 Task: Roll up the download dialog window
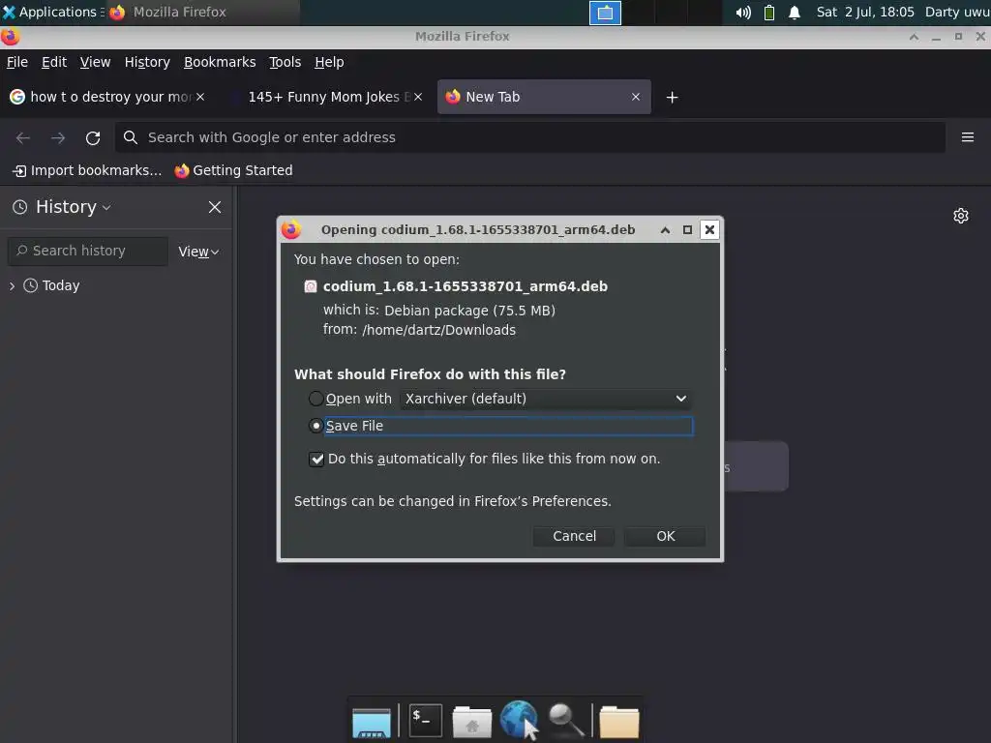pyautogui.click(x=665, y=230)
